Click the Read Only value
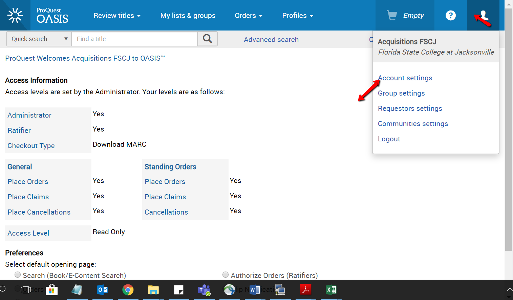This screenshot has width=513, height=300. [109, 232]
